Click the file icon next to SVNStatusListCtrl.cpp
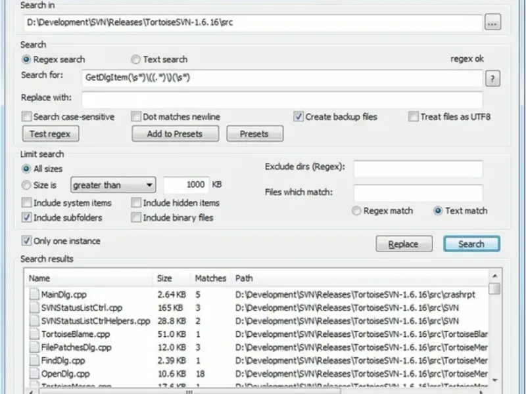This screenshot has width=526, height=394. coord(34,307)
